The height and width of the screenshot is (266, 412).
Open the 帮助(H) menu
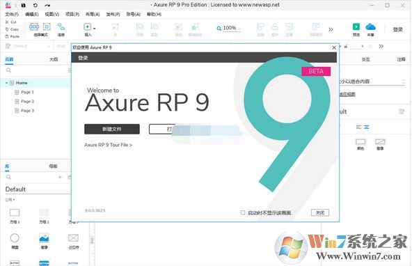[x=154, y=14]
